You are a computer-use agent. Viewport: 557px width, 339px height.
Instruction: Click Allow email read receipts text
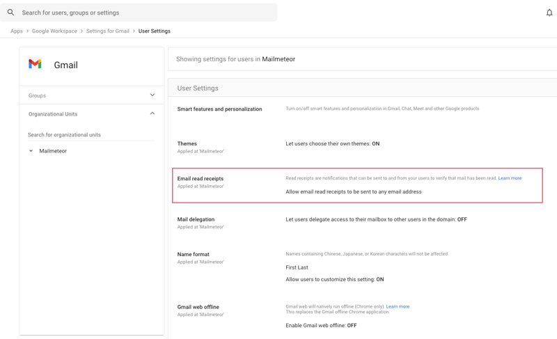[x=354, y=191]
